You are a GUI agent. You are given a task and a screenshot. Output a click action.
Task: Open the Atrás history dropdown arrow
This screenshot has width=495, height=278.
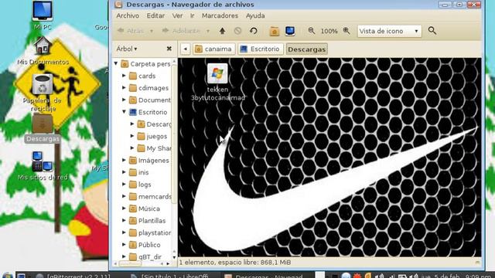[152, 31]
